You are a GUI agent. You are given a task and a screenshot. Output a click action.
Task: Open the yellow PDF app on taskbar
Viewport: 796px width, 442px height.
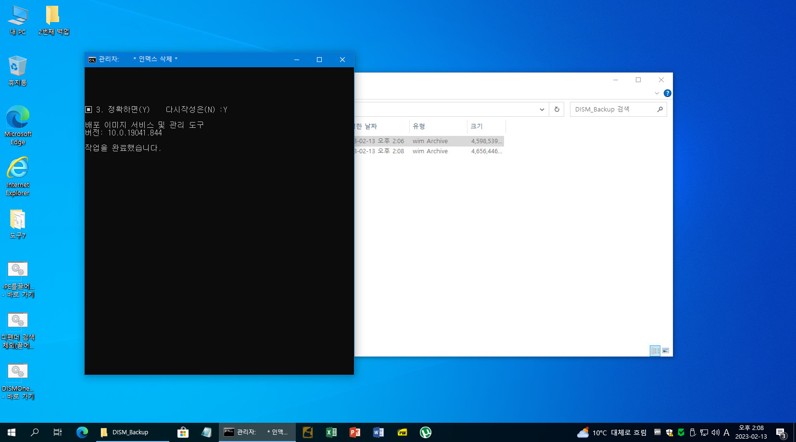pyautogui.click(x=402, y=432)
